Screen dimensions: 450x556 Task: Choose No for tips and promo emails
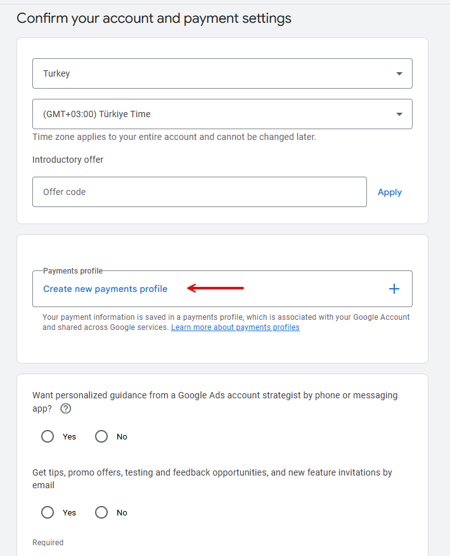click(x=101, y=512)
